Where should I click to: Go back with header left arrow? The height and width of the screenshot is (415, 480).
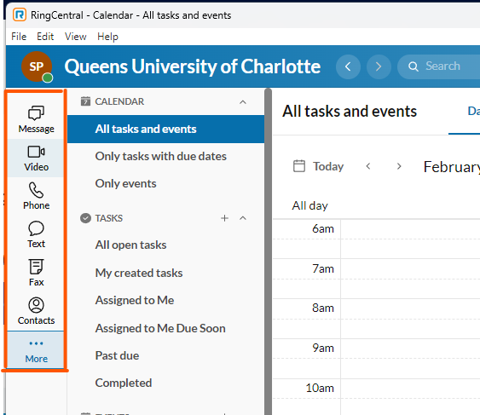(348, 66)
